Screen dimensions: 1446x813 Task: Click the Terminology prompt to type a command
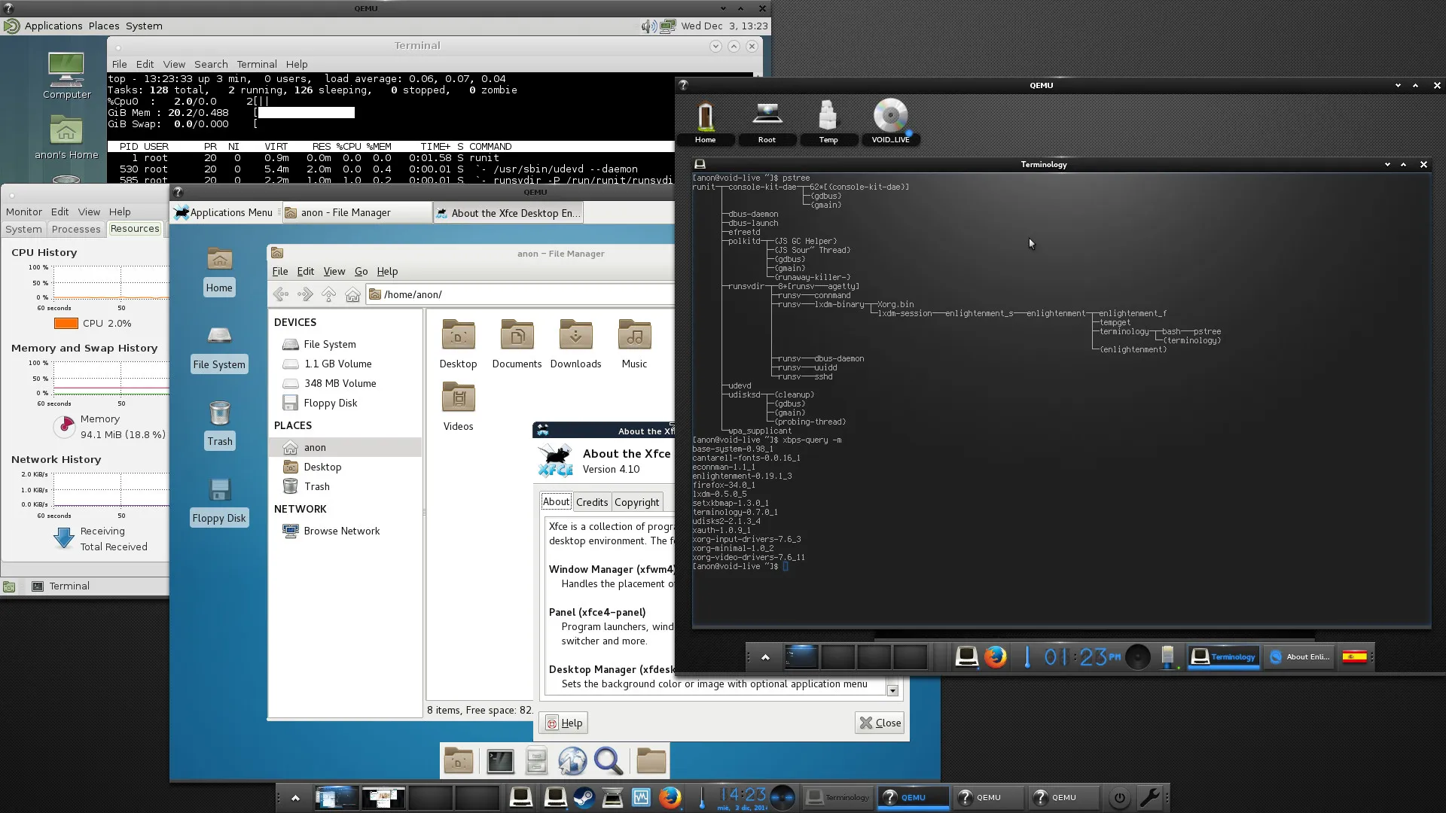(x=787, y=566)
